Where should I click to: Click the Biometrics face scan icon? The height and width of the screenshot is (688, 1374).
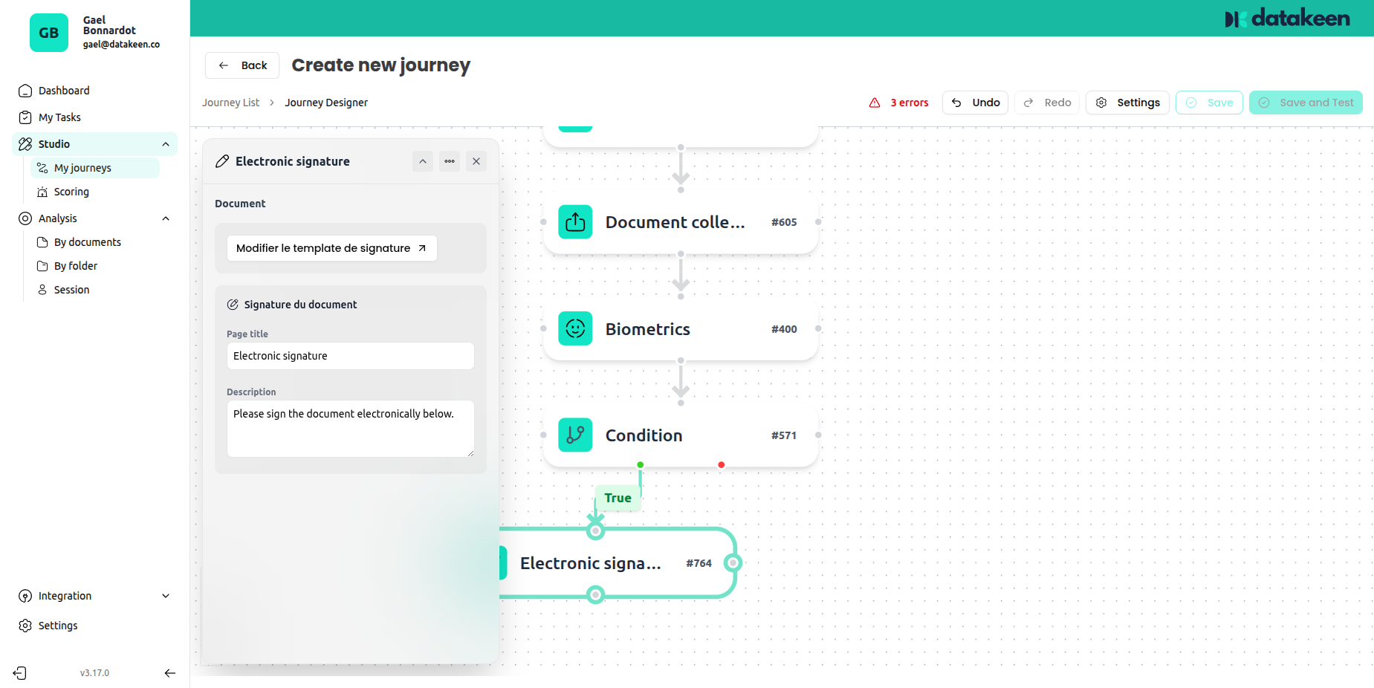(575, 328)
